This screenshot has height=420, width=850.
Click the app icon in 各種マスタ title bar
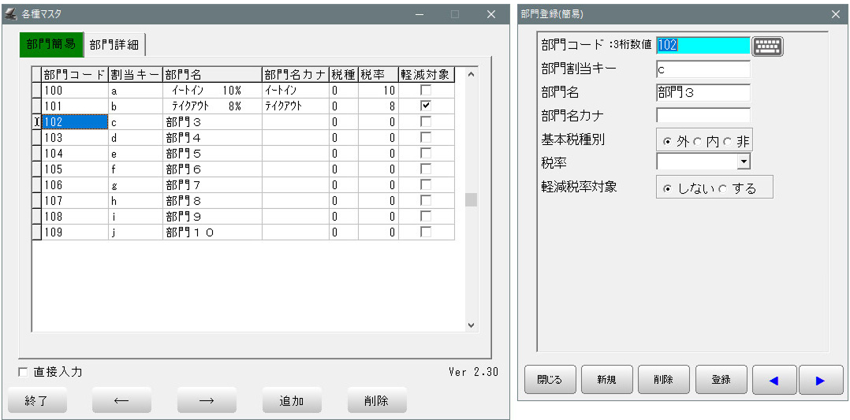[10, 13]
